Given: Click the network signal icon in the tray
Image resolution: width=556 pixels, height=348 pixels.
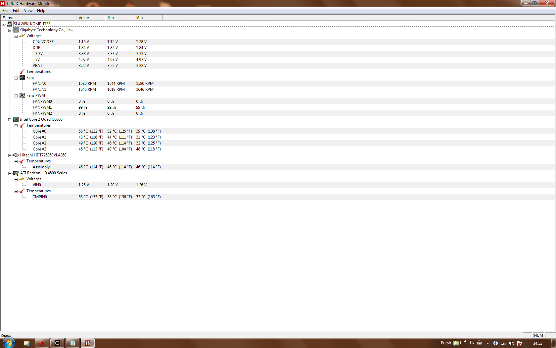Looking at the screenshot, I should (x=504, y=343).
